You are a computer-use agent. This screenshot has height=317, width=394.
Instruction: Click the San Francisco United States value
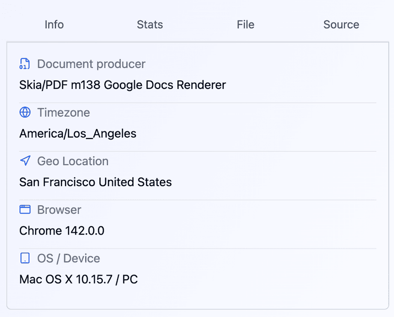click(95, 182)
